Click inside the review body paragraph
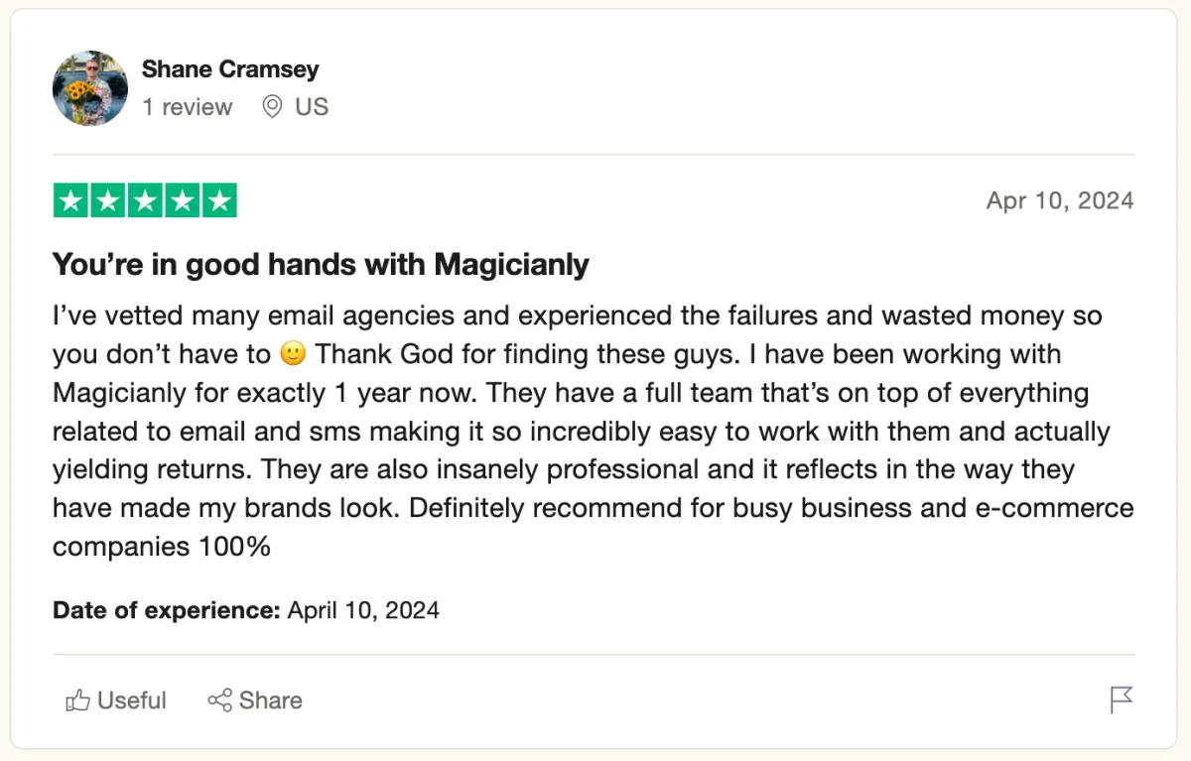This screenshot has height=761, width=1191. [x=594, y=432]
